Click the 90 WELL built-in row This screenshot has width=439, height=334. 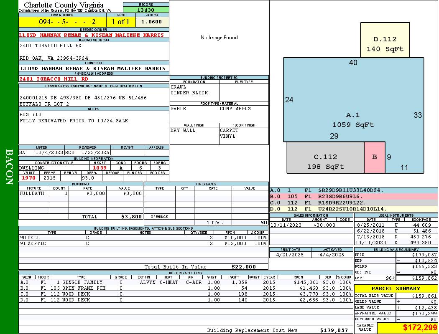143,238
